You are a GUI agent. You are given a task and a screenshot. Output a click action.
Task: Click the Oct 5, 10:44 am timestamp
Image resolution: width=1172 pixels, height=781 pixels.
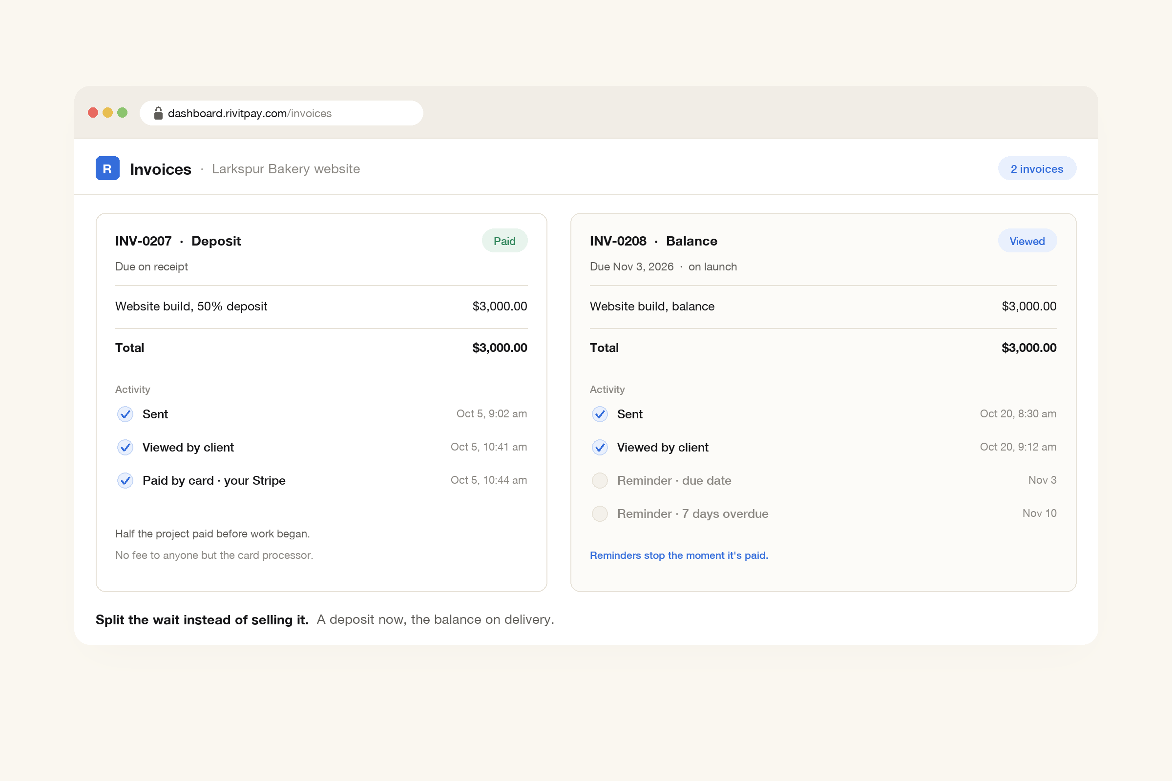click(489, 480)
